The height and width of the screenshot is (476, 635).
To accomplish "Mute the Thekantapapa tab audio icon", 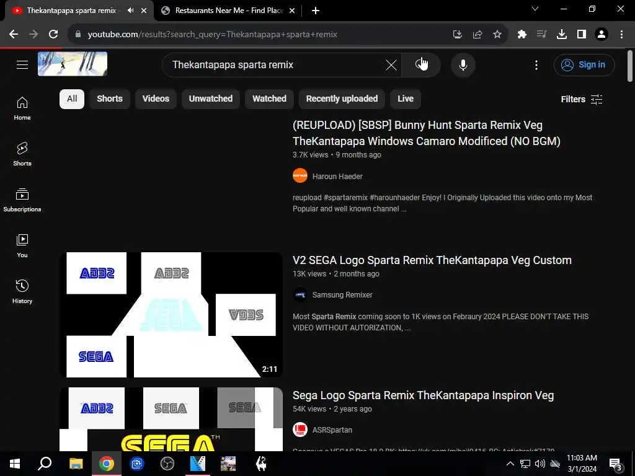I will [130, 11].
